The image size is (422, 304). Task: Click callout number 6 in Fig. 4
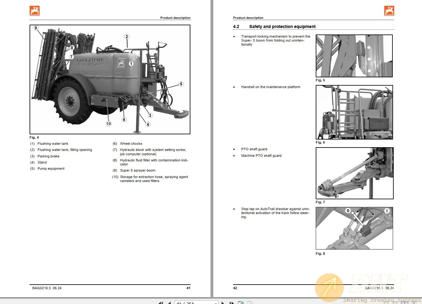click(x=124, y=120)
